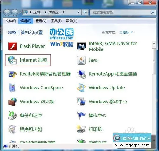Go back with the left navigation arrow

7,12
